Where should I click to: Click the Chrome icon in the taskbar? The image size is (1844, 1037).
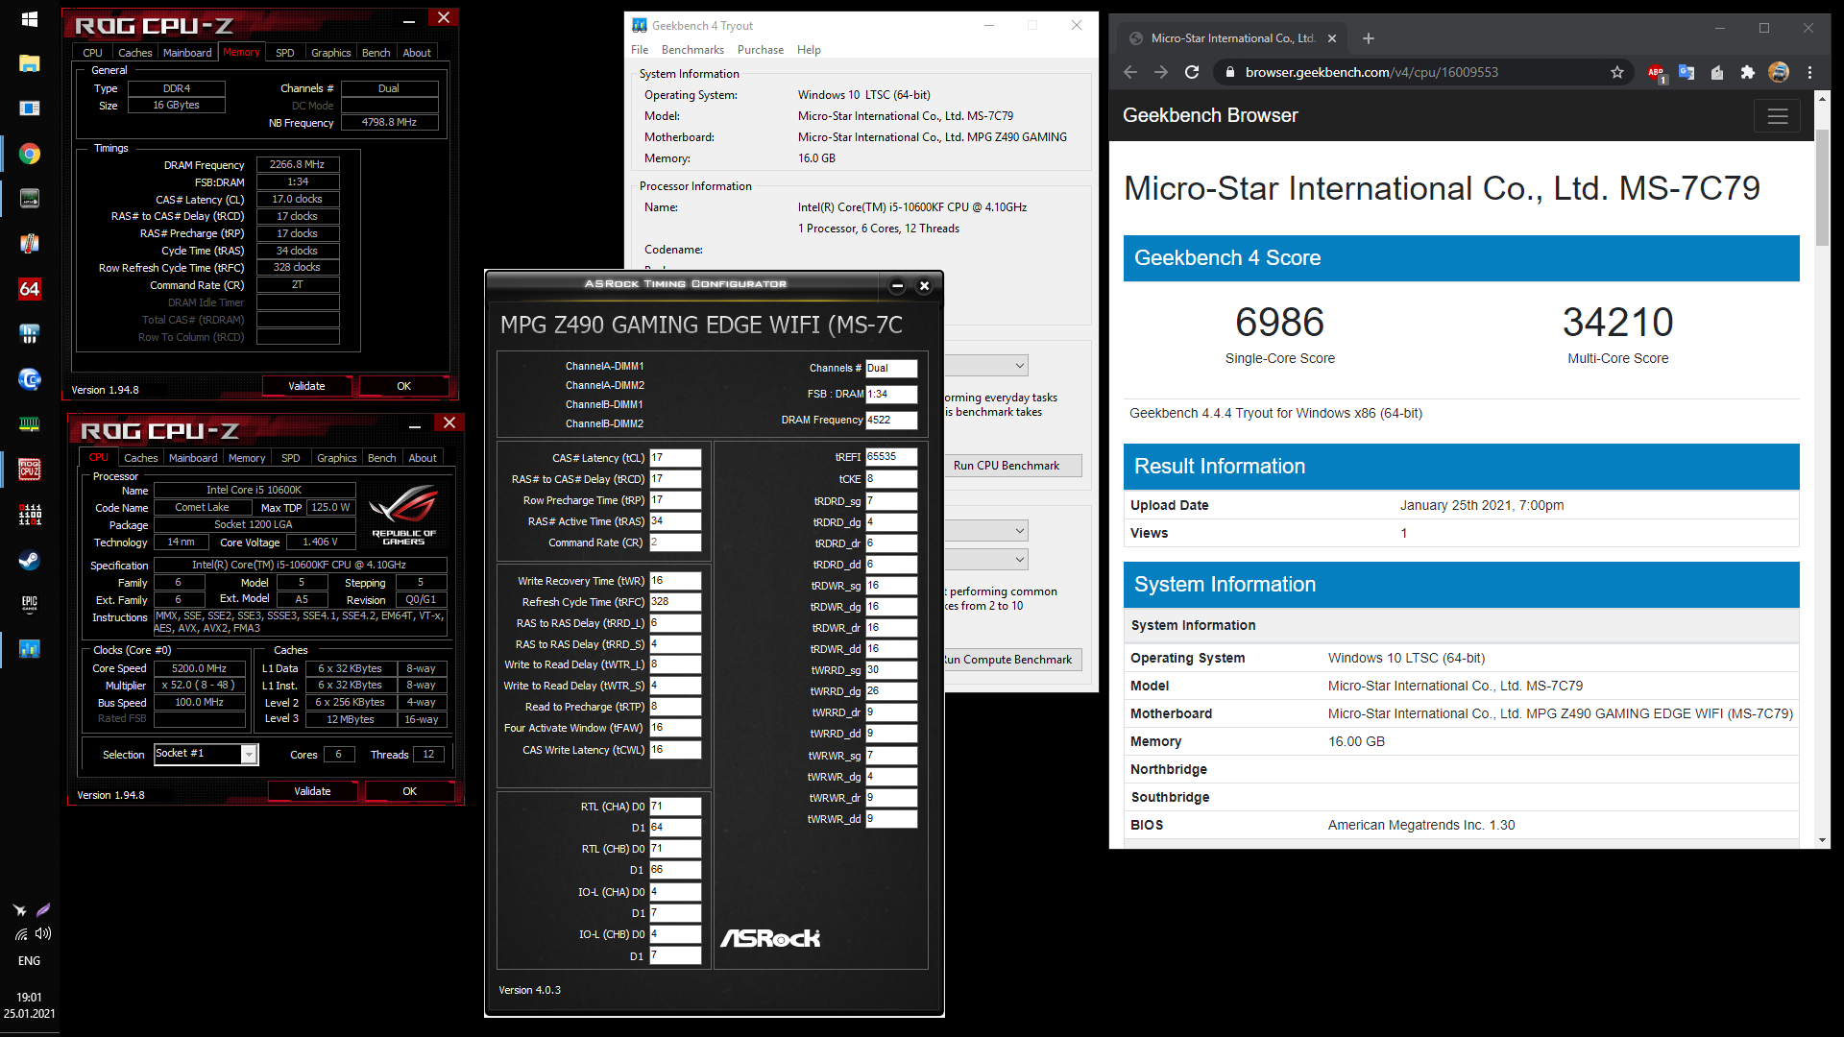coord(30,154)
